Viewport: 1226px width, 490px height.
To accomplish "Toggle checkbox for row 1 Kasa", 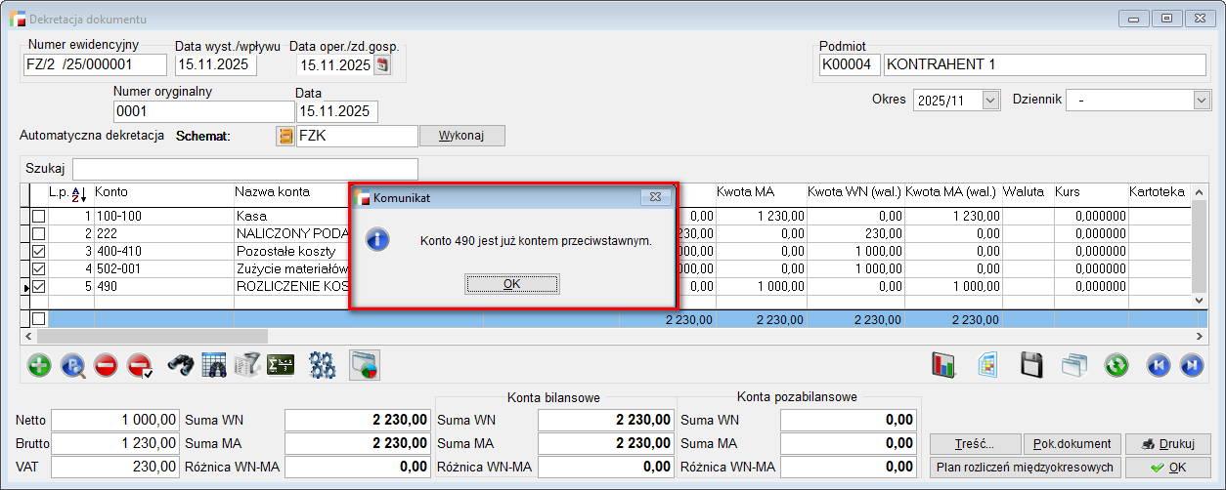I will (x=38, y=216).
